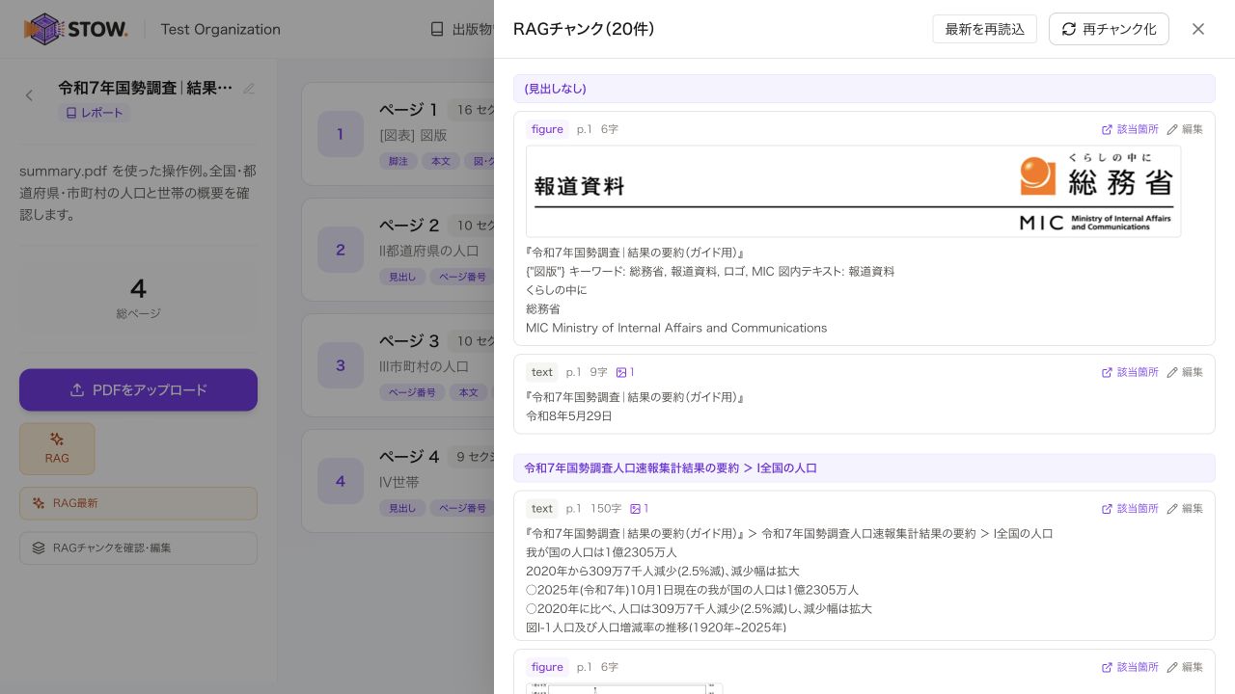Click the 本文 tag on ページ 3
The height and width of the screenshot is (694, 1235).
click(x=469, y=392)
